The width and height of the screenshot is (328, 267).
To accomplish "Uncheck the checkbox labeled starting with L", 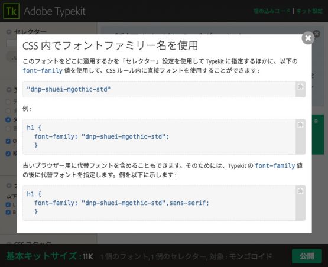I will pos(8,204).
